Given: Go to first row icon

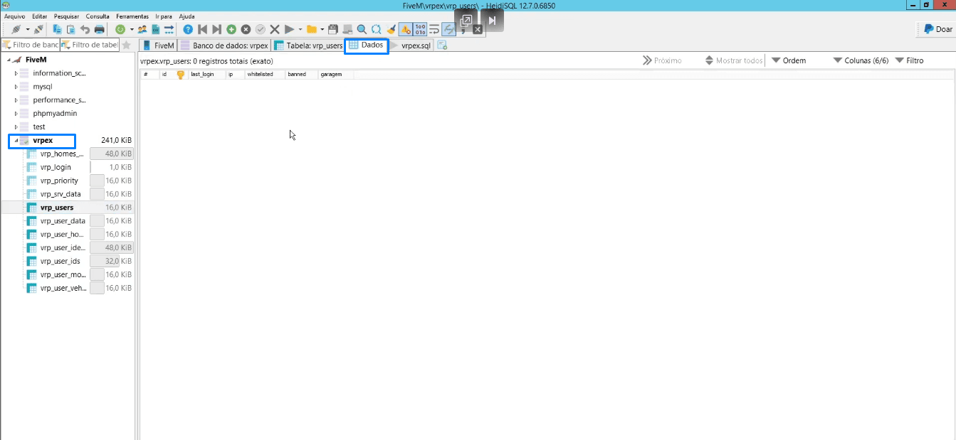Looking at the screenshot, I should (x=202, y=29).
